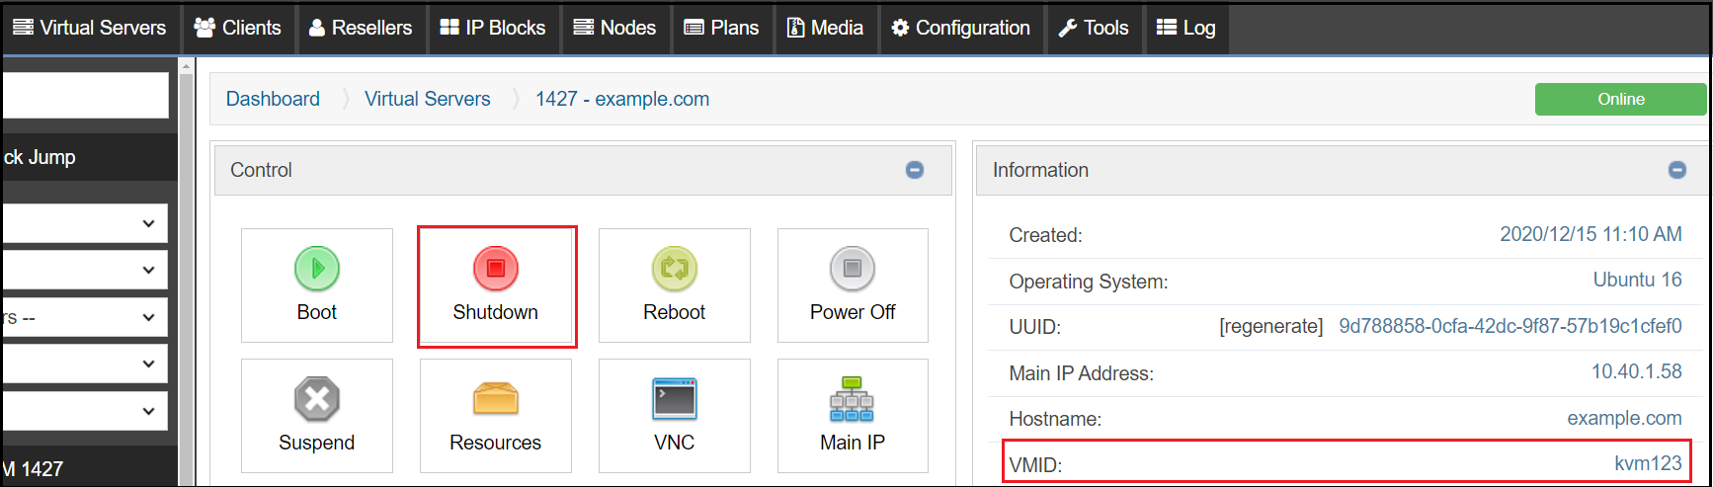Open the first dropdown in the left sidebar
The height and width of the screenshot is (487, 1713).
(86, 223)
